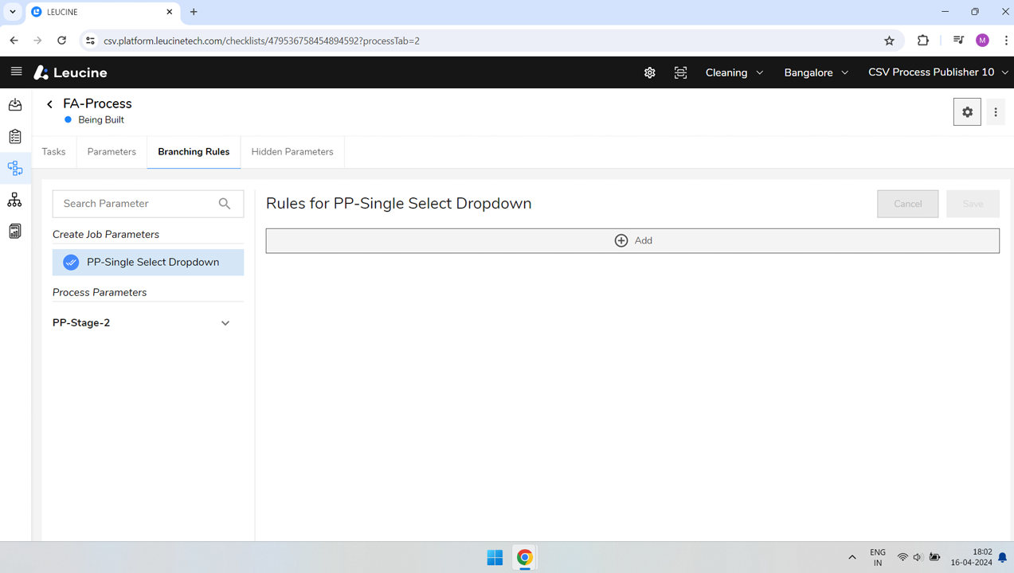
Task: Click the browser address bar URL
Action: point(261,41)
